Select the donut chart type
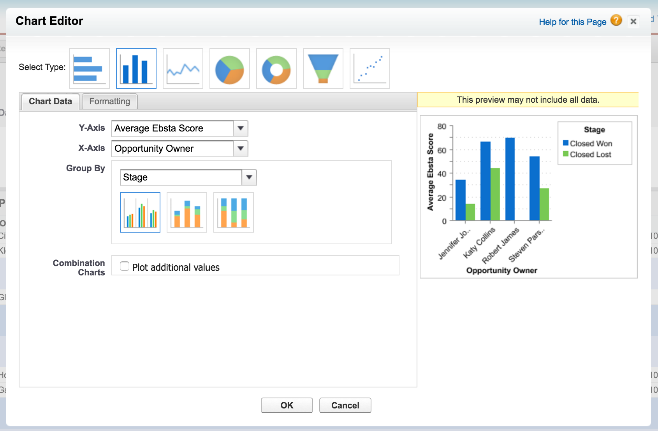 (x=276, y=68)
